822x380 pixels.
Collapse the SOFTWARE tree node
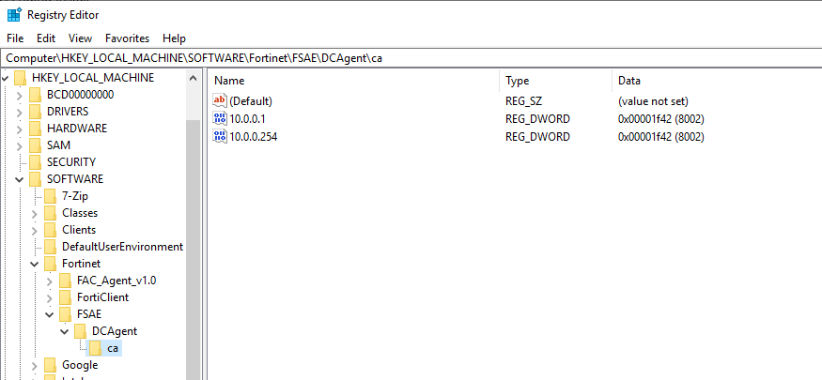click(x=19, y=179)
